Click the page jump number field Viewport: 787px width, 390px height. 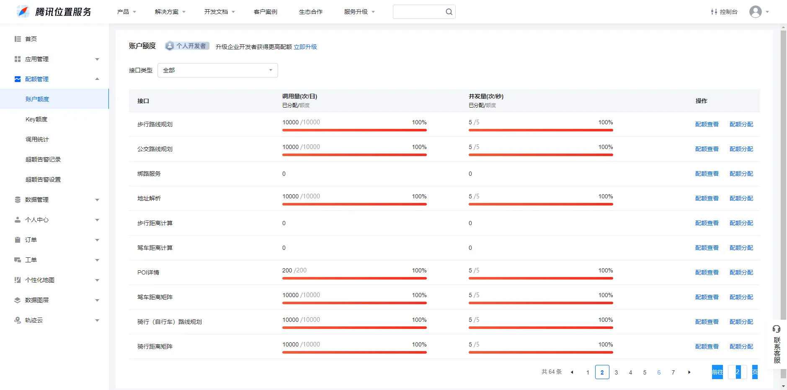tap(738, 372)
